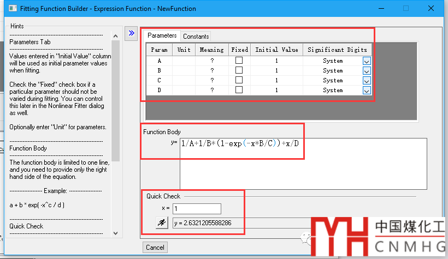Select the Param cell labeled A
Image resolution: width=448 pixels, height=259 pixels.
coord(159,61)
